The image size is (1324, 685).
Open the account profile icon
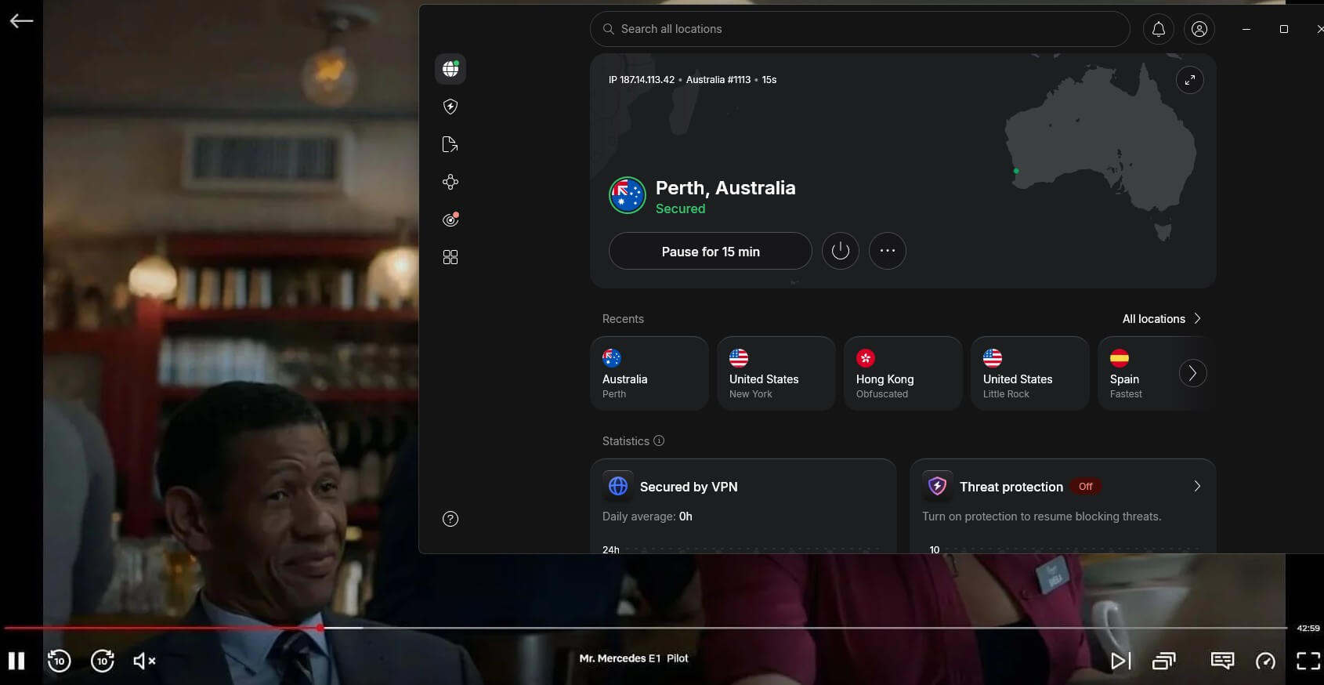(1199, 29)
